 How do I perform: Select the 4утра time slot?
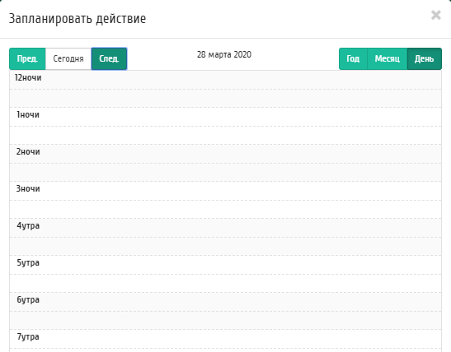[226, 228]
